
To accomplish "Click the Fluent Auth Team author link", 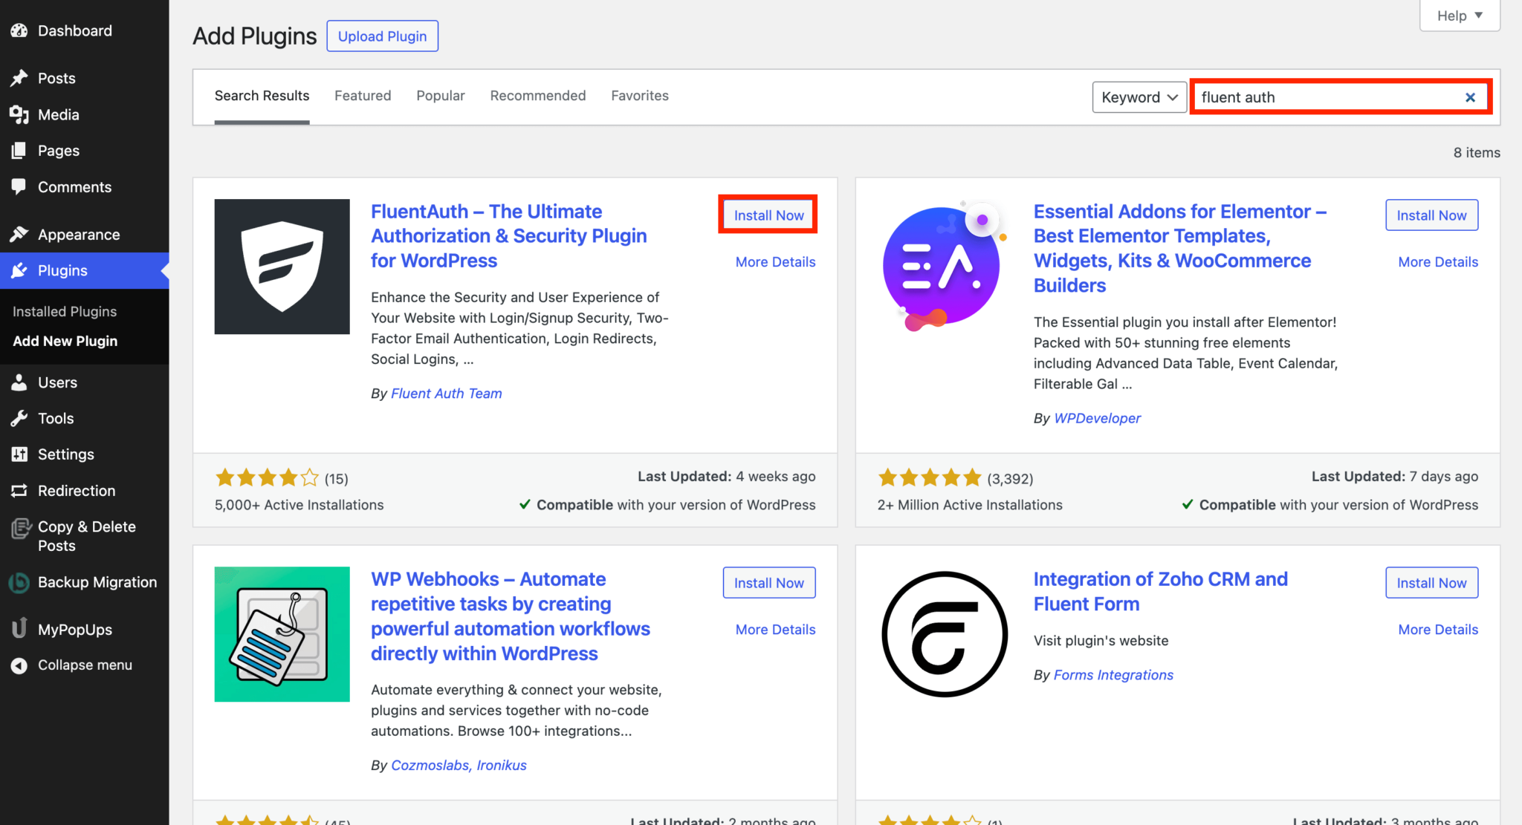I will pos(446,394).
